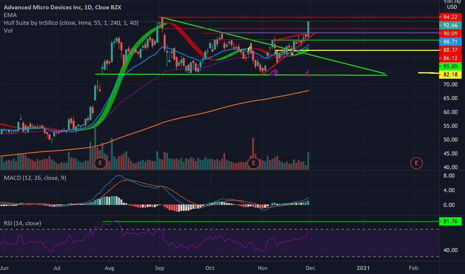This screenshot has height=274, width=465.
Task: Click the upcoming earnings E marker near February
Action: (417, 163)
